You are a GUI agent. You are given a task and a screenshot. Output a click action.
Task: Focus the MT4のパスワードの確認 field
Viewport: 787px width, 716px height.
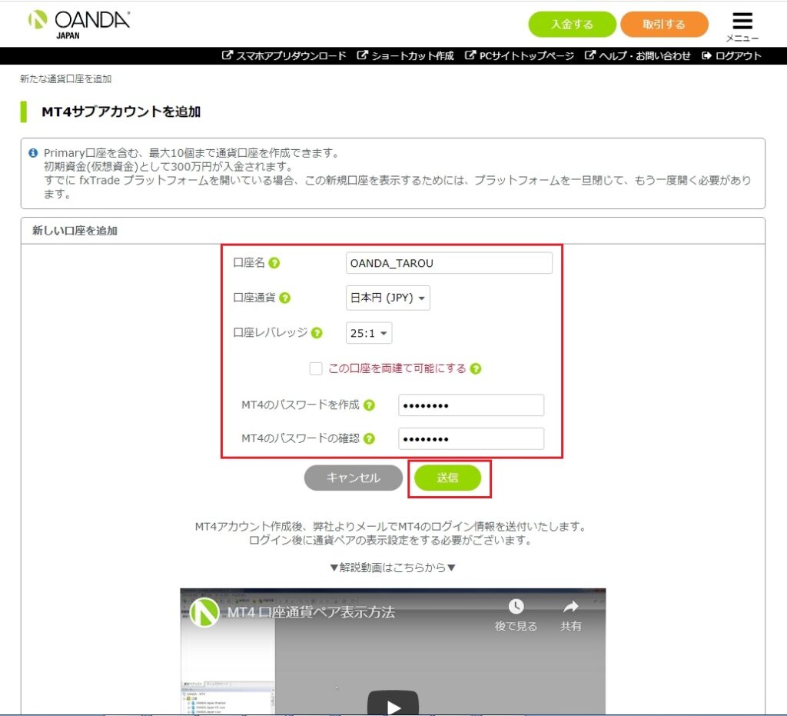click(x=471, y=439)
